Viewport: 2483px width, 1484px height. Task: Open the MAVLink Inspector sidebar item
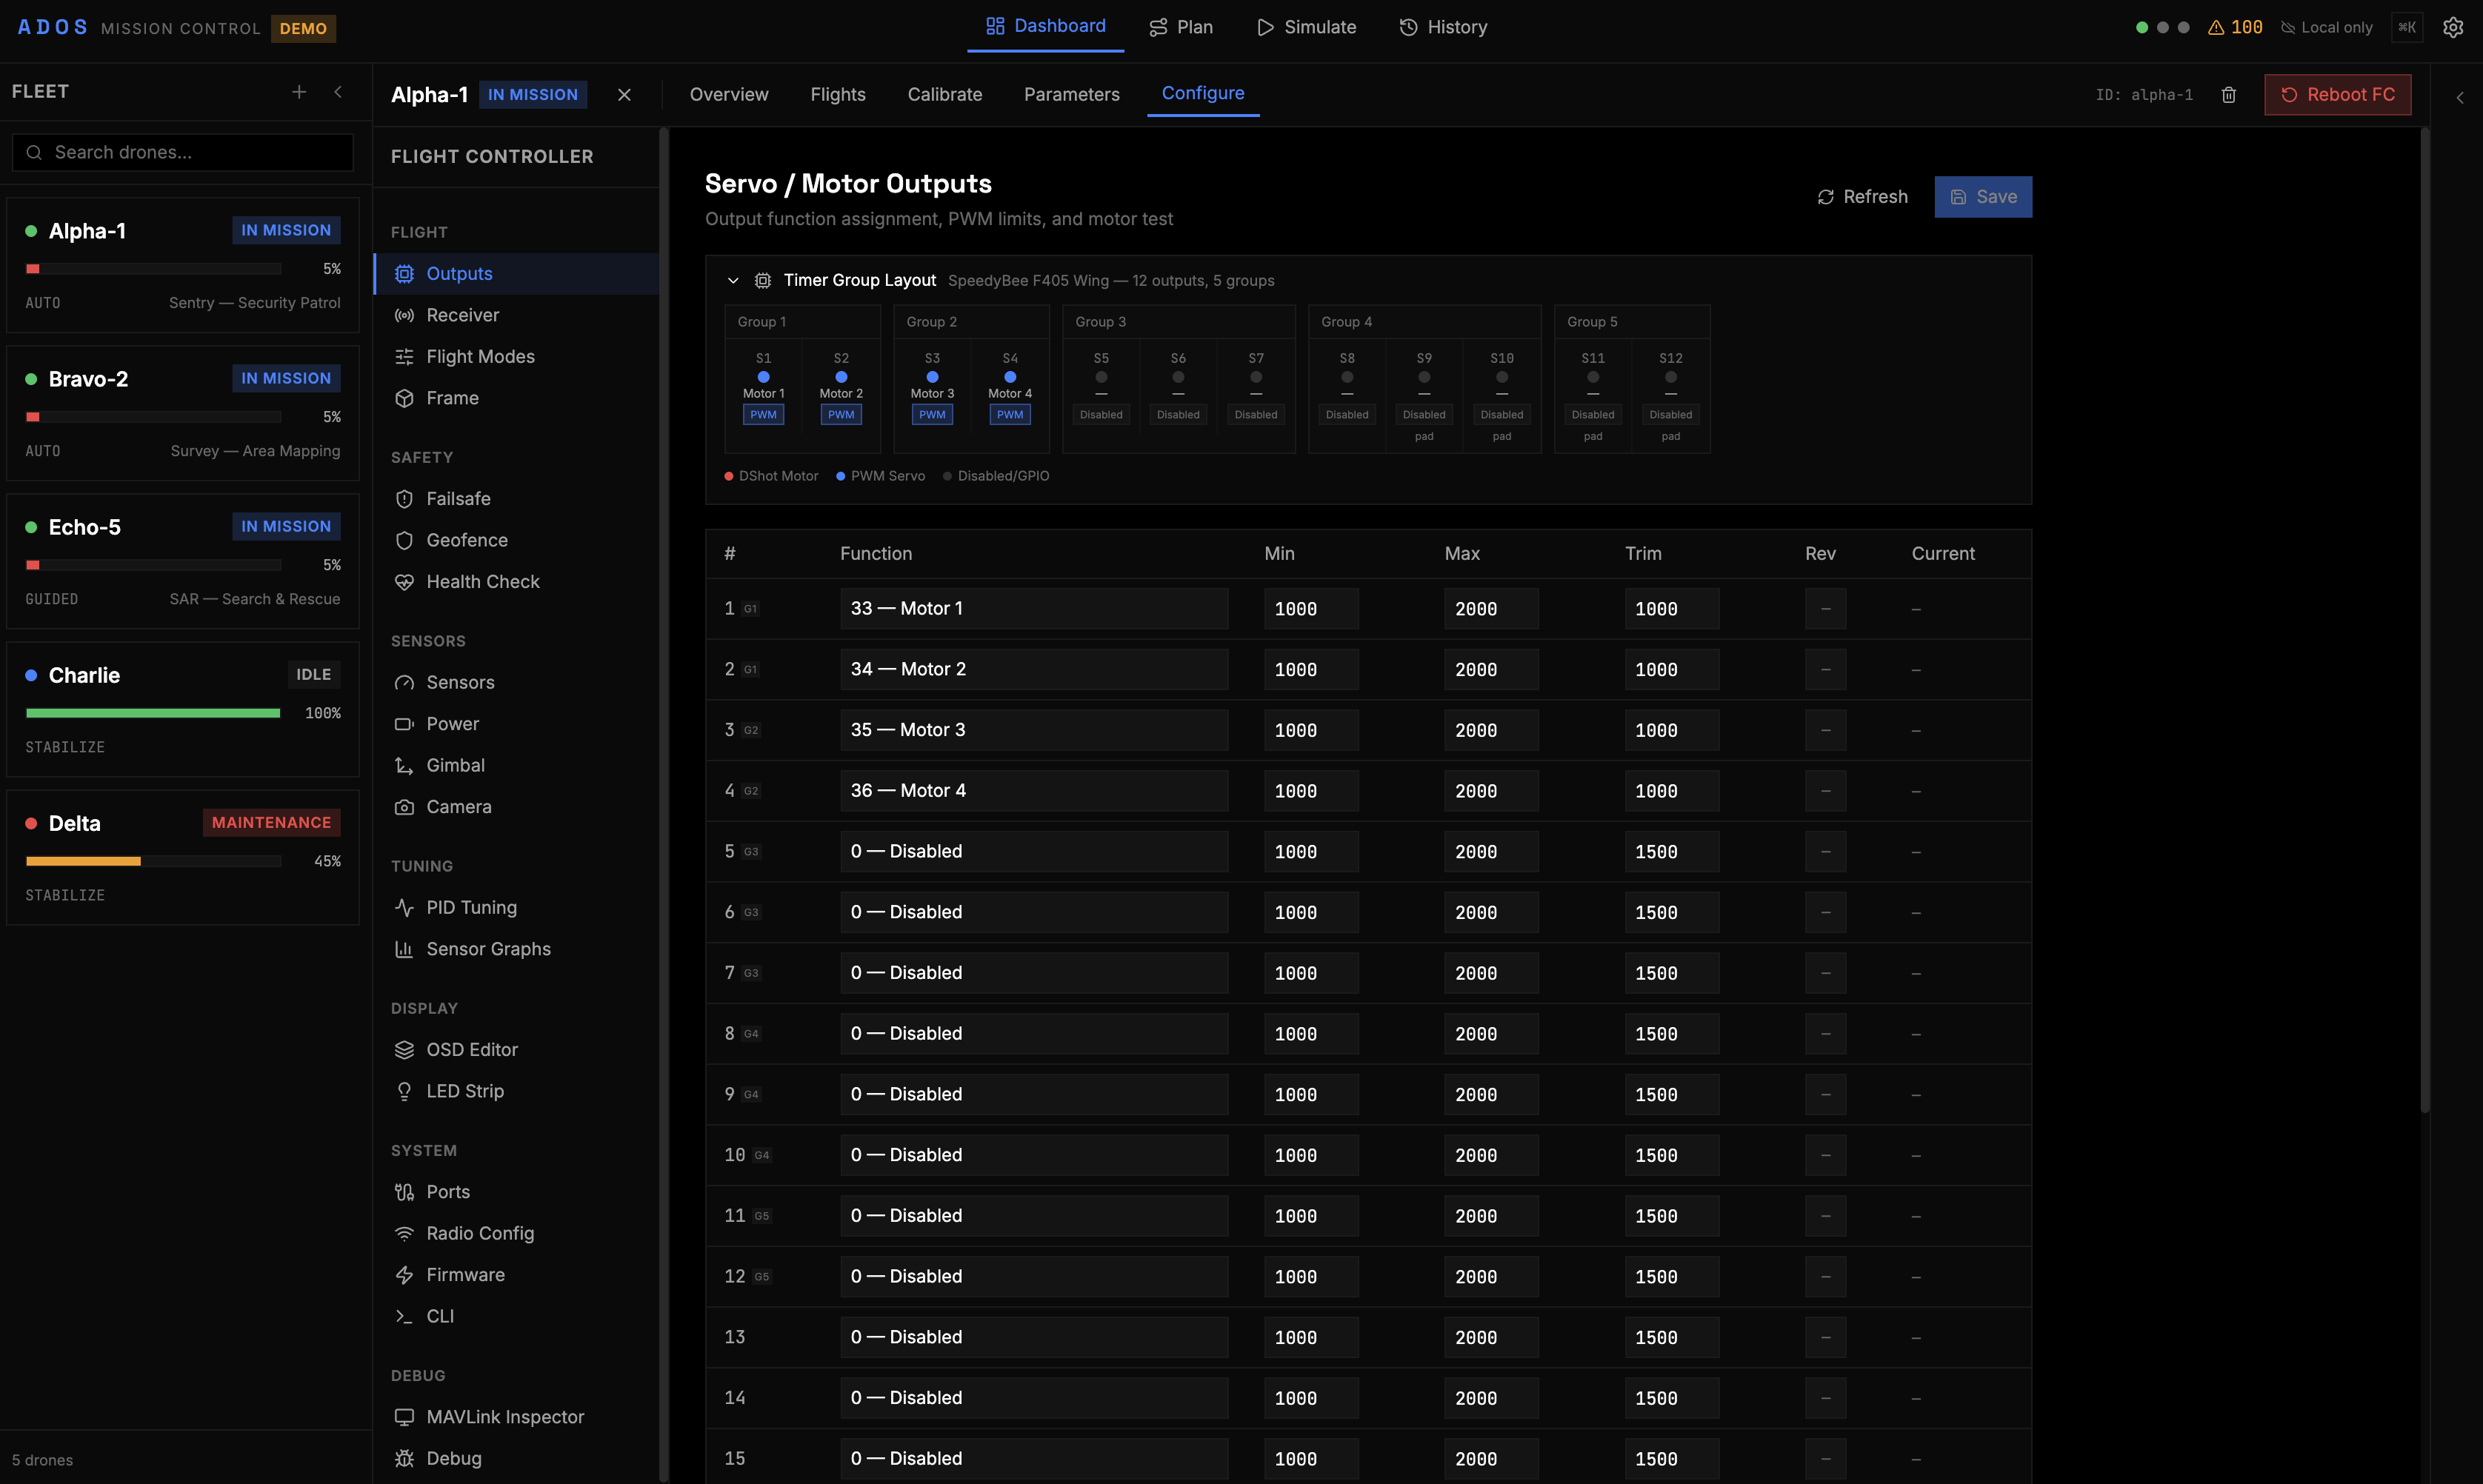point(505,1416)
